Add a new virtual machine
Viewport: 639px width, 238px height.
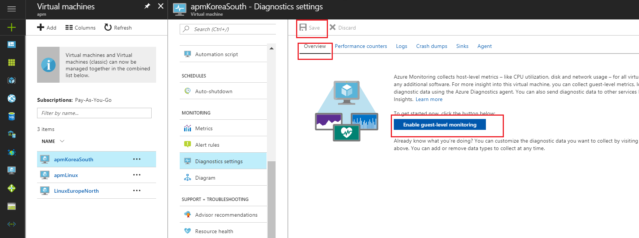click(47, 28)
